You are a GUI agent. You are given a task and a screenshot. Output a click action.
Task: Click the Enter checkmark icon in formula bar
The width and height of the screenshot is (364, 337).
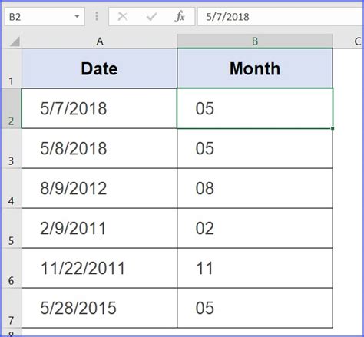[151, 17]
